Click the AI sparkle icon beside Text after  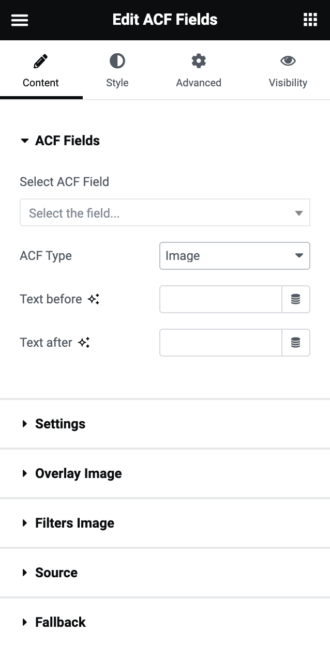click(85, 342)
